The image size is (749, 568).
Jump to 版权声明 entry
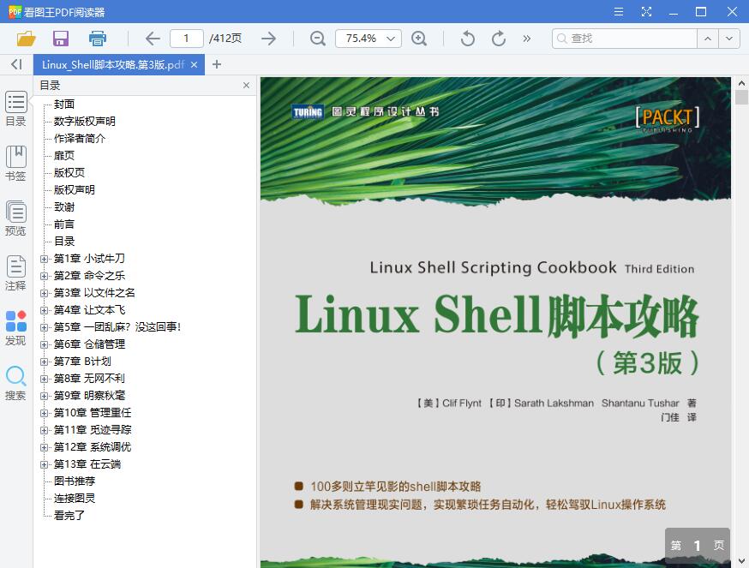coord(74,189)
